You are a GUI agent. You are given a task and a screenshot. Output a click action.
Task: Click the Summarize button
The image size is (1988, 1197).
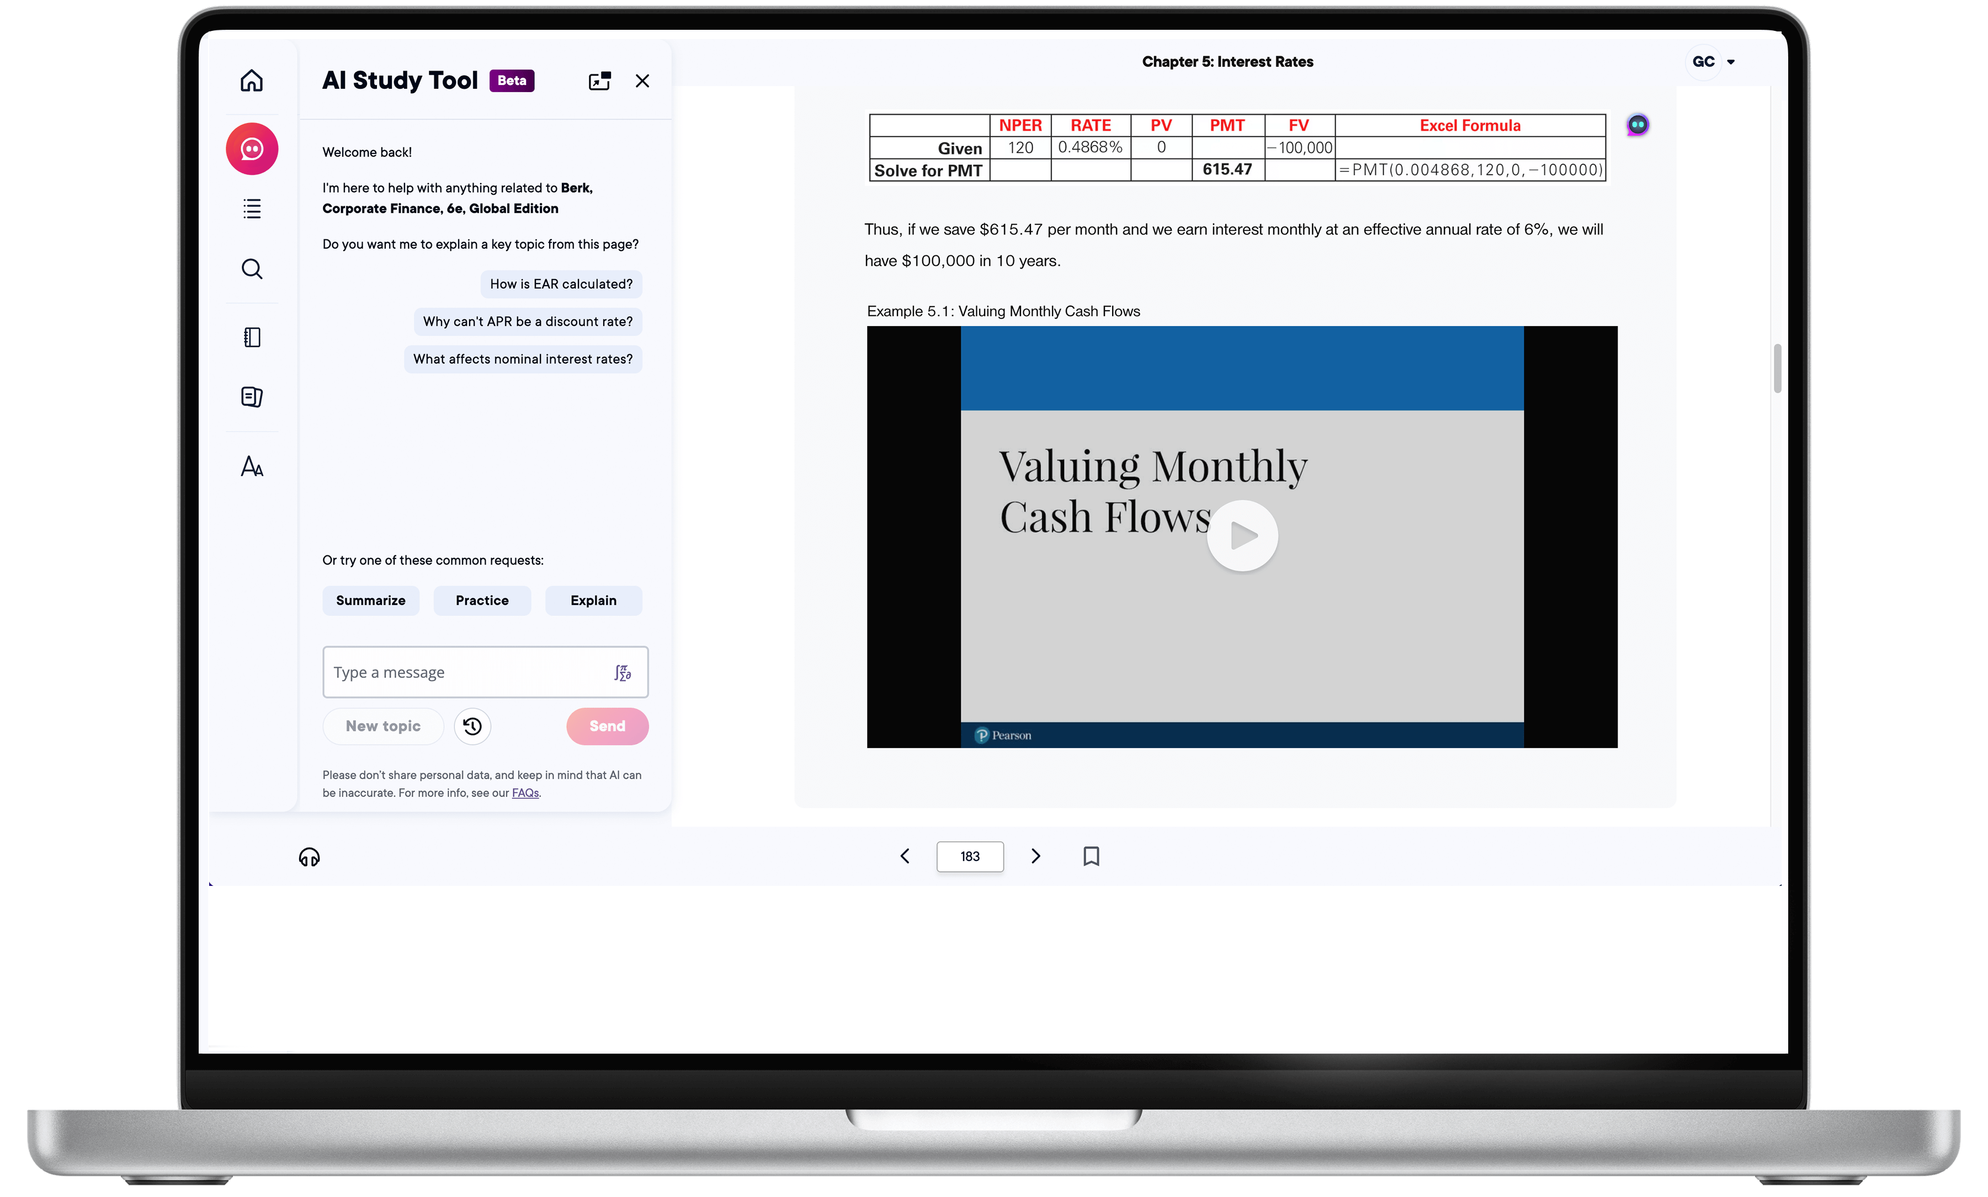coord(370,601)
